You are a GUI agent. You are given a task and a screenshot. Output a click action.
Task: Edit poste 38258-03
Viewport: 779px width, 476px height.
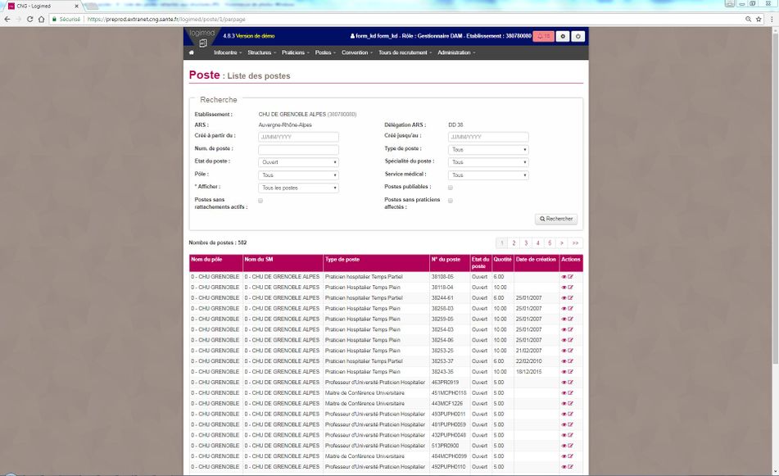(x=570, y=309)
